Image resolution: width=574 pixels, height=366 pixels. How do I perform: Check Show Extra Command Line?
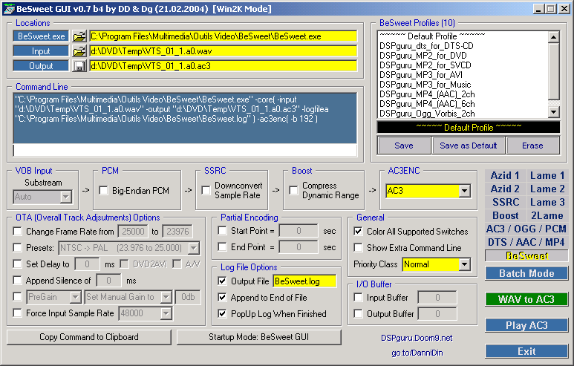click(x=358, y=247)
